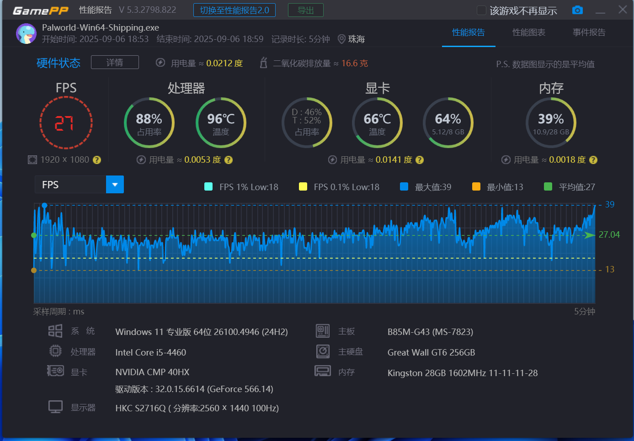Click the Intel Core i5-4460 text
Image resolution: width=634 pixels, height=441 pixels.
point(151,352)
